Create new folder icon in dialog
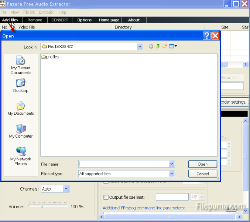Viewport: 250px width, 222px height. point(165,46)
